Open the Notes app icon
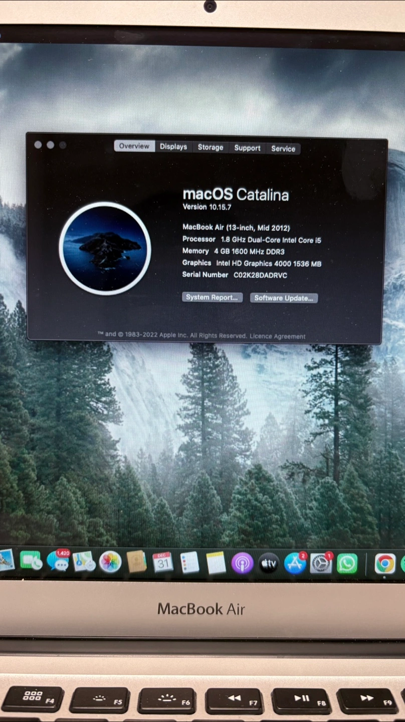 pyautogui.click(x=216, y=563)
